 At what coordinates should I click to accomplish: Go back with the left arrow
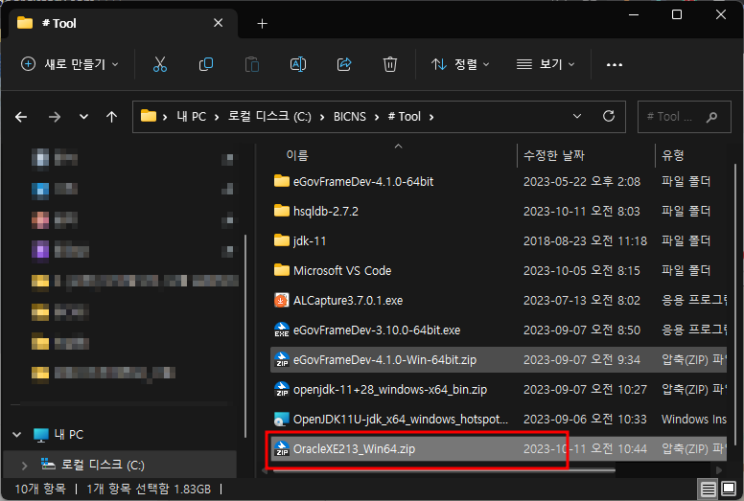coord(21,117)
